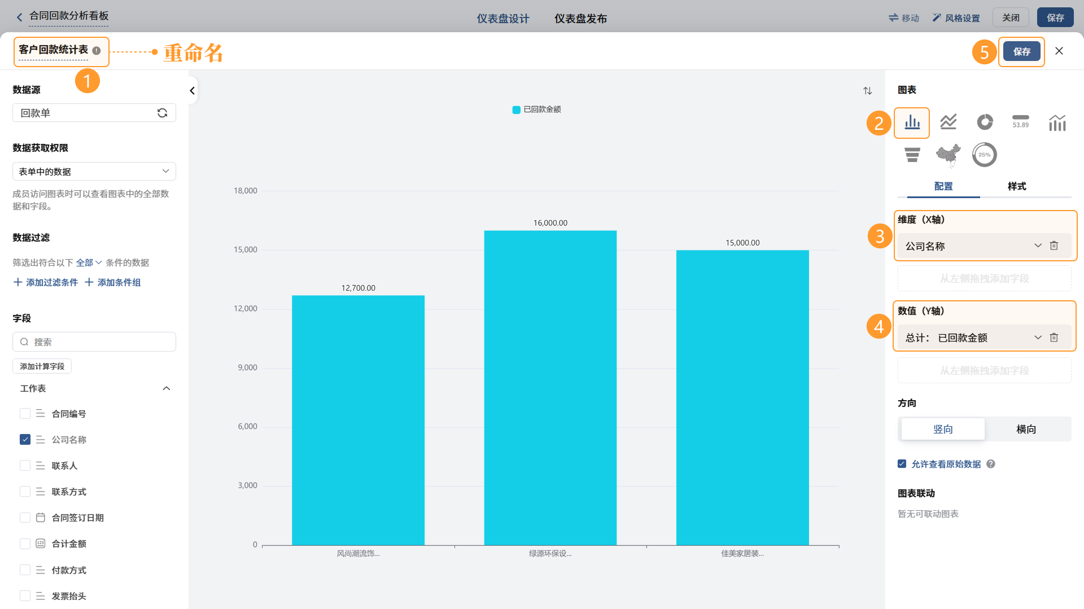Switch to the 配置 tab
Screen dimensions: 1084x609
point(943,186)
